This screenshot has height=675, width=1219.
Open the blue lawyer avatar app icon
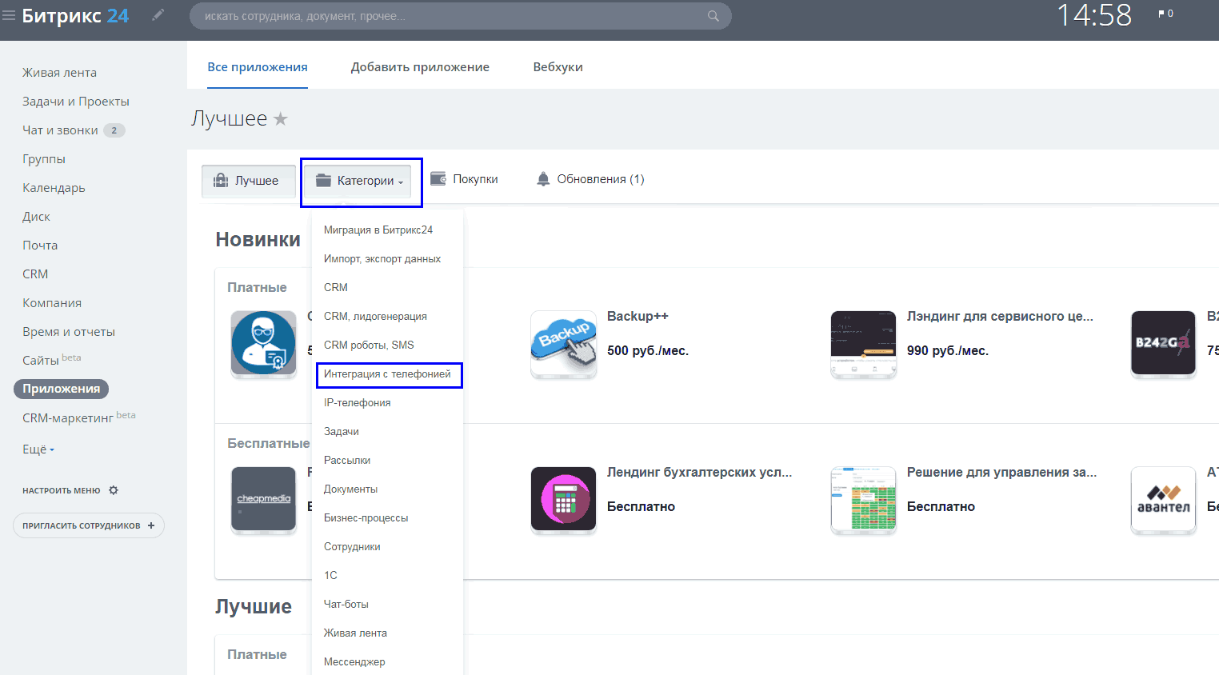[263, 344]
